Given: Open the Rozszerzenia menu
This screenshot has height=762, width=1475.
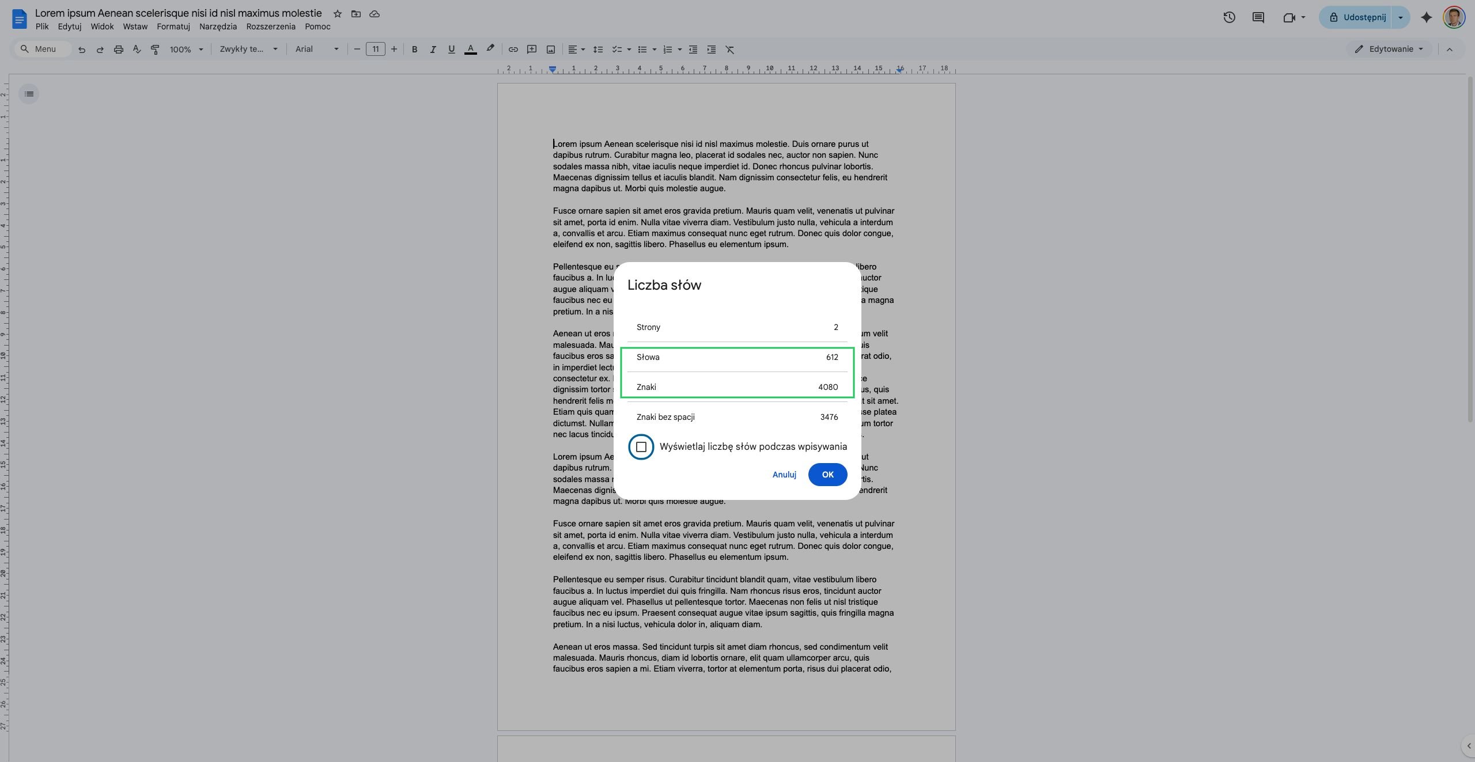Looking at the screenshot, I should 271,26.
